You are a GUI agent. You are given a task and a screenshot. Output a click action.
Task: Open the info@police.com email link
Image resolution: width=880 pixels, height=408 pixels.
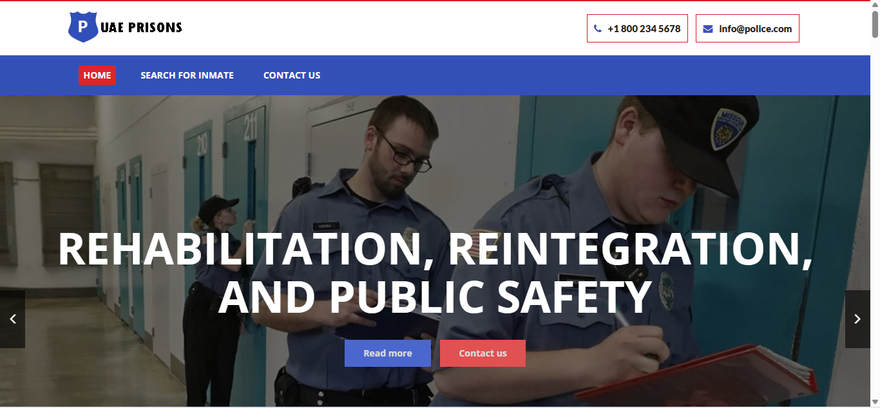(x=756, y=29)
